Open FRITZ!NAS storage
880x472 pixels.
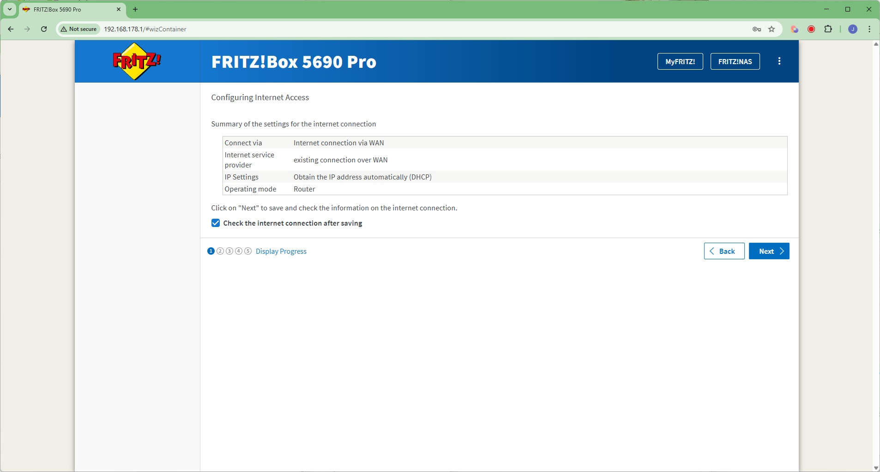(735, 61)
